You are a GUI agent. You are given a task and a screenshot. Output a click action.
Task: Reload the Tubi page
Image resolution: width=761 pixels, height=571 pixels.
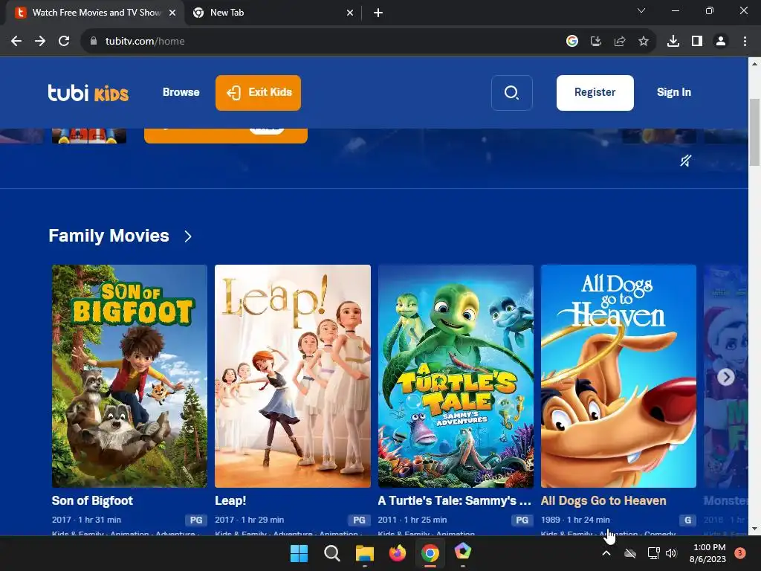[x=64, y=42]
